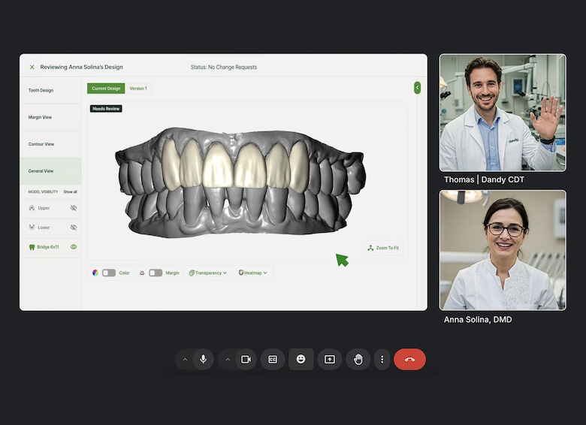Select Anna Solina's video thumbnail

point(503,250)
